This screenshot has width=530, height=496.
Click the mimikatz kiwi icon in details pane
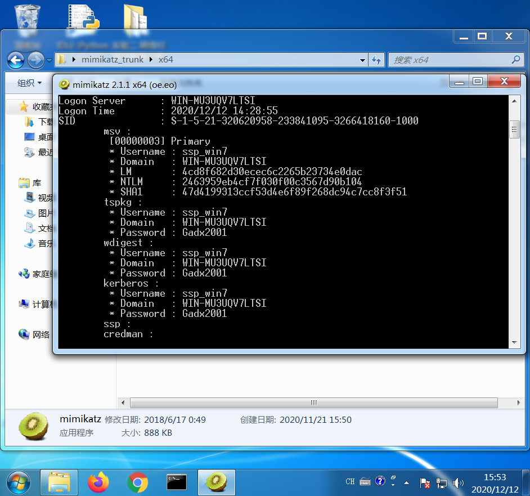point(33,426)
